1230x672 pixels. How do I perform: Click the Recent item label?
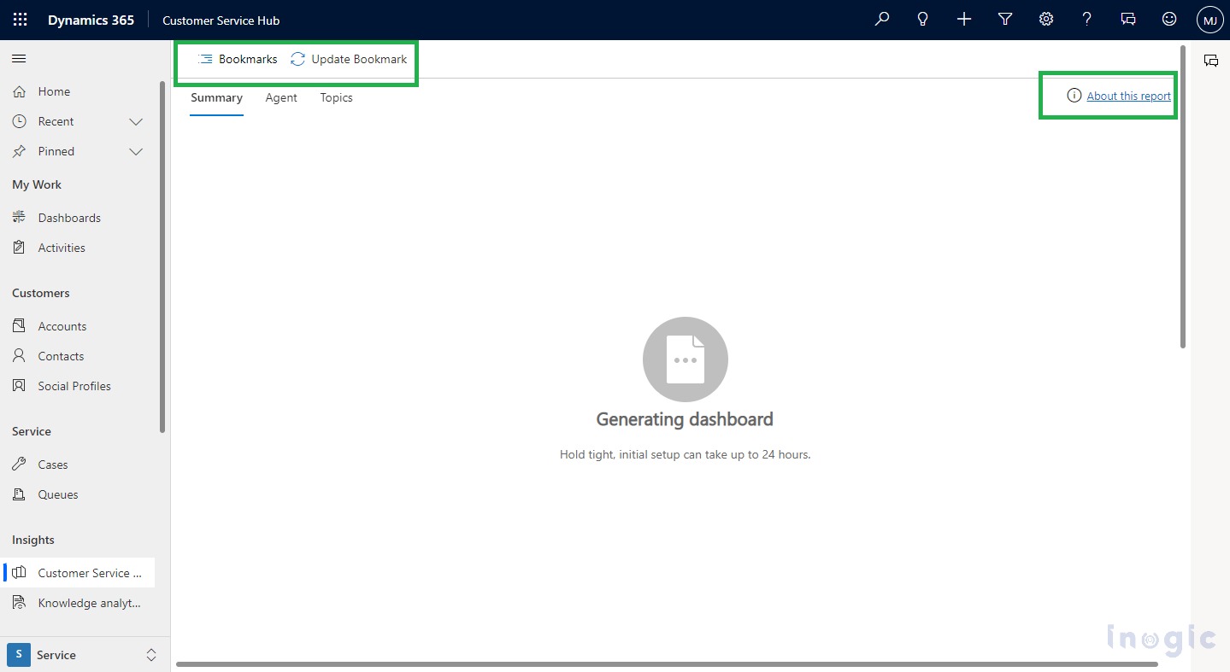[x=56, y=121]
